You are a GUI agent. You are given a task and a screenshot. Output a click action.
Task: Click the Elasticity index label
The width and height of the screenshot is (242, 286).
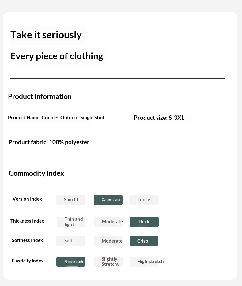coord(28,261)
